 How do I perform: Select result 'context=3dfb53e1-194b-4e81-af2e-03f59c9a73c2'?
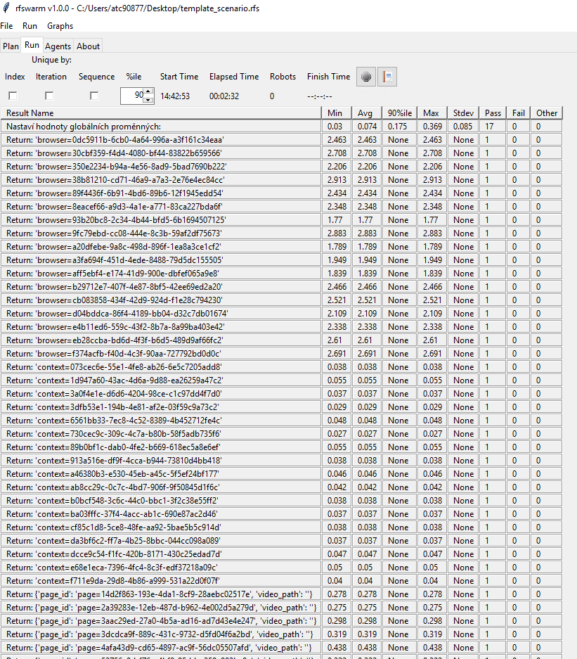point(161,407)
